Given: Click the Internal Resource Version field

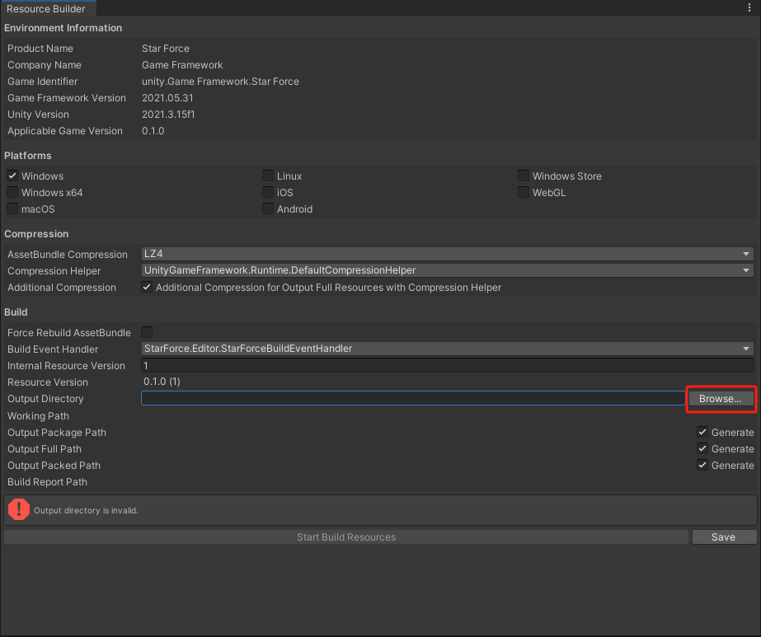Looking at the screenshot, I should [x=445, y=365].
